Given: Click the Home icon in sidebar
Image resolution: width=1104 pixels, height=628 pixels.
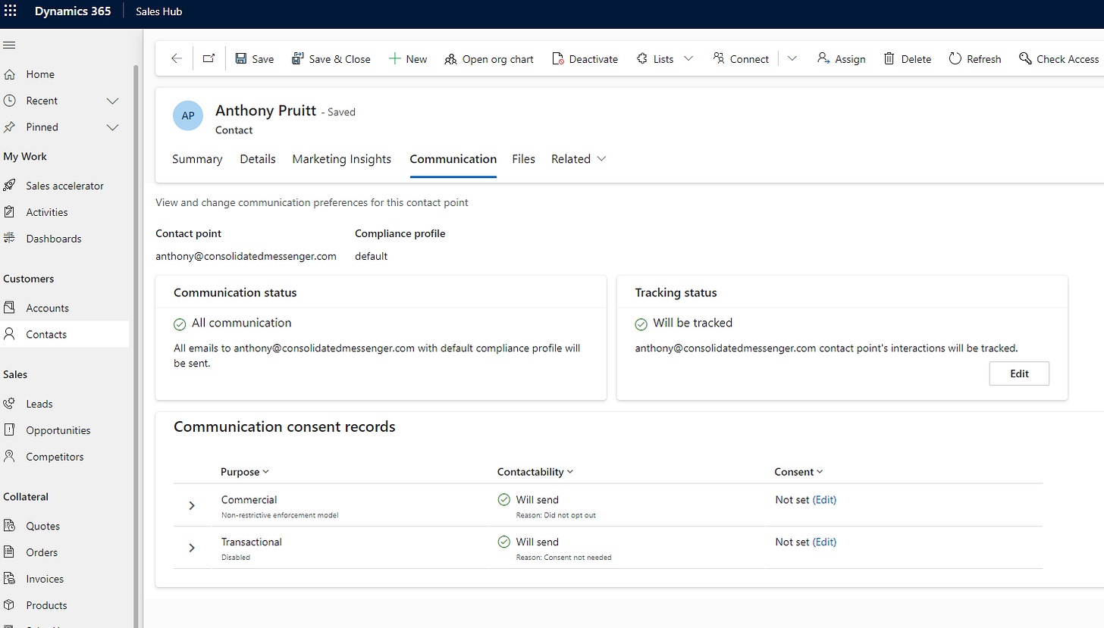Looking at the screenshot, I should [x=9, y=74].
